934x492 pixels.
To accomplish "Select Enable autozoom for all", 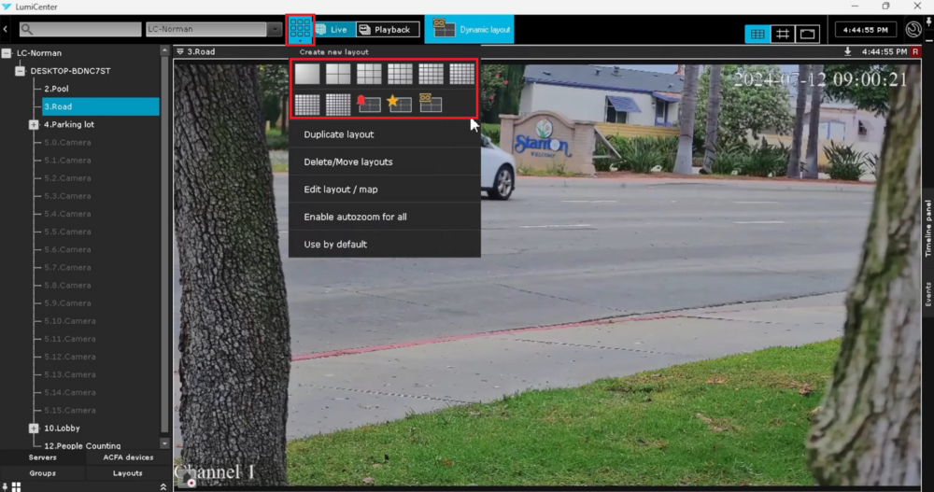I will click(355, 217).
